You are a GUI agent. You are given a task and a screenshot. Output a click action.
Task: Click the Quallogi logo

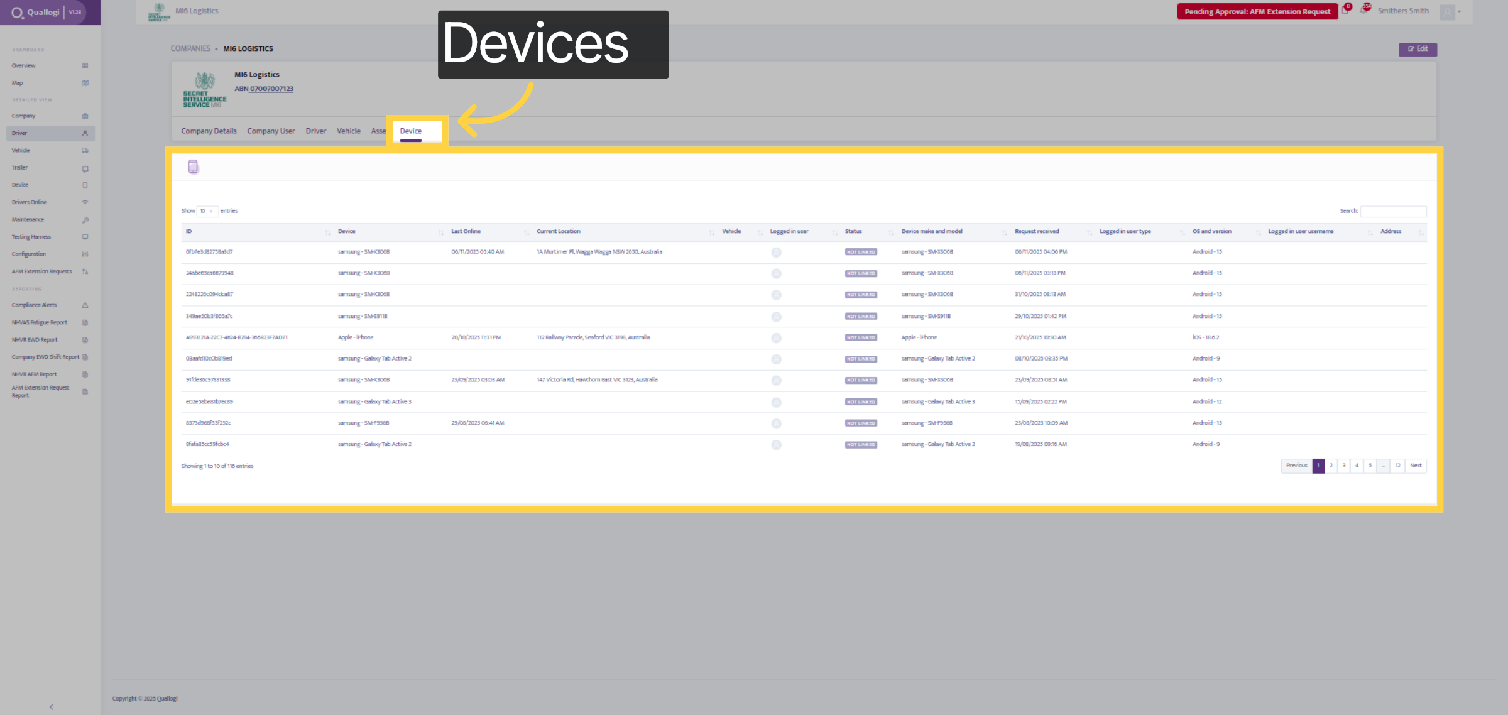pyautogui.click(x=35, y=12)
